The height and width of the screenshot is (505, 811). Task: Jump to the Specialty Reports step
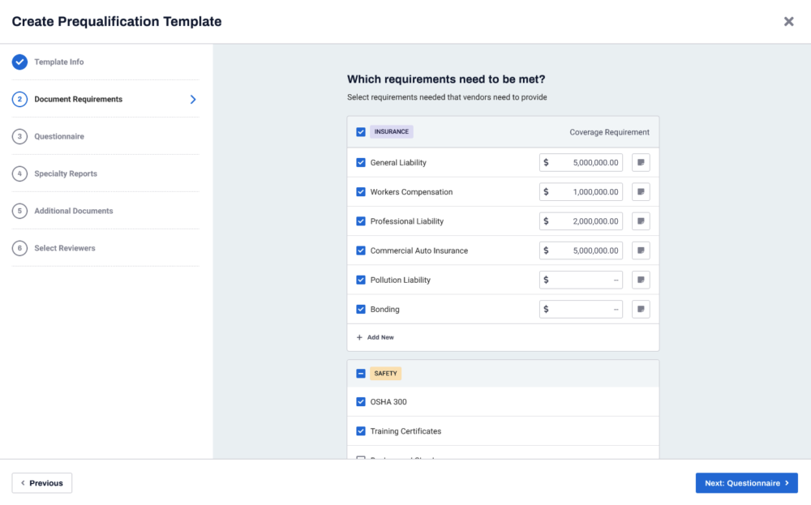pyautogui.click(x=65, y=174)
